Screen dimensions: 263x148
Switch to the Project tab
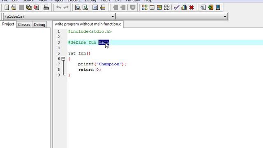8,24
